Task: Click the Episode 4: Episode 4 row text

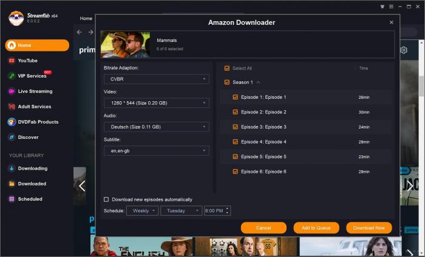Action: 263,142
